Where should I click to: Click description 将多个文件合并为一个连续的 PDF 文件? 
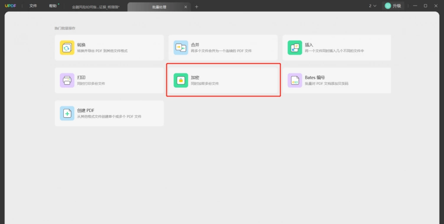221,51
